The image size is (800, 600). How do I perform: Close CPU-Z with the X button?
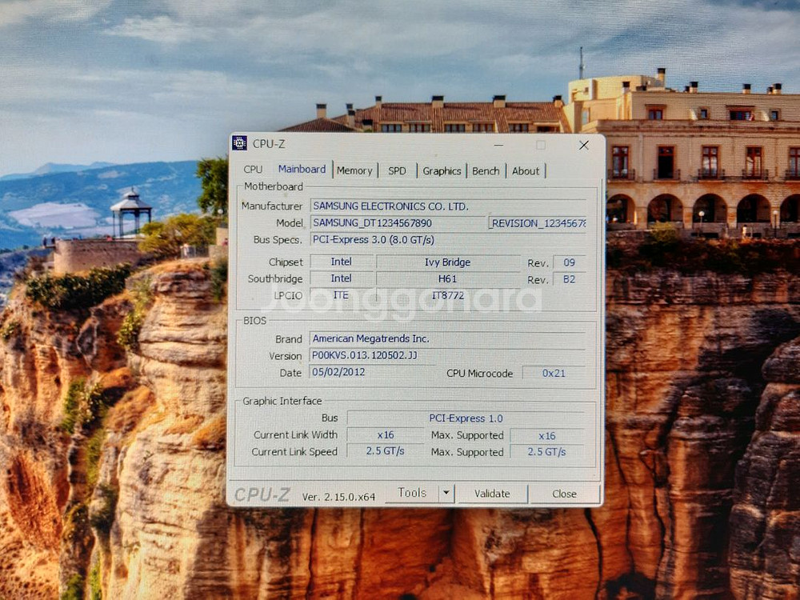pos(584,146)
